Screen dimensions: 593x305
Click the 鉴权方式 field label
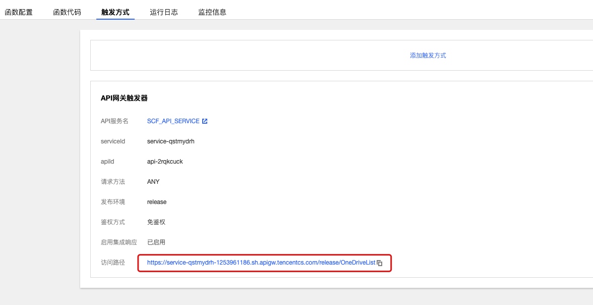click(x=113, y=222)
